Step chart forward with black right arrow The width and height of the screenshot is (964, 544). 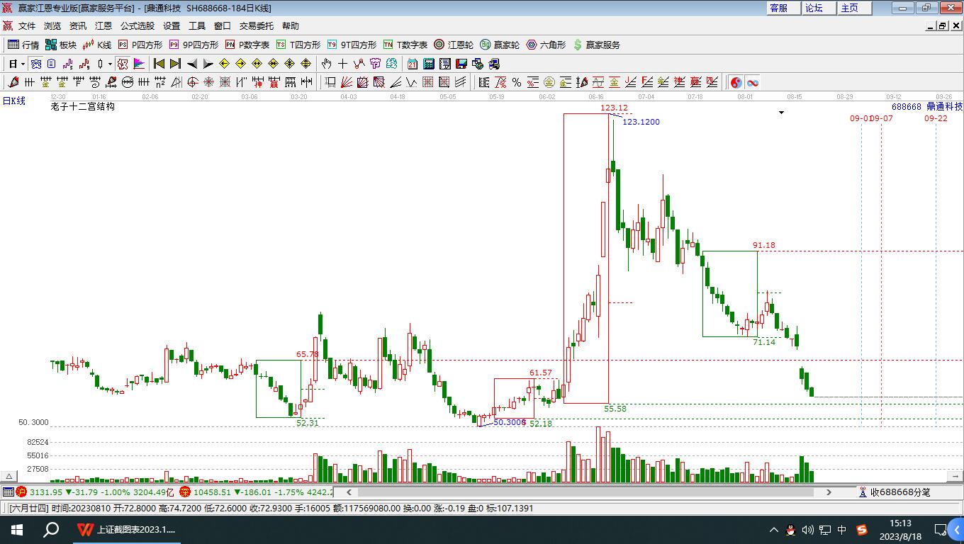208,64
